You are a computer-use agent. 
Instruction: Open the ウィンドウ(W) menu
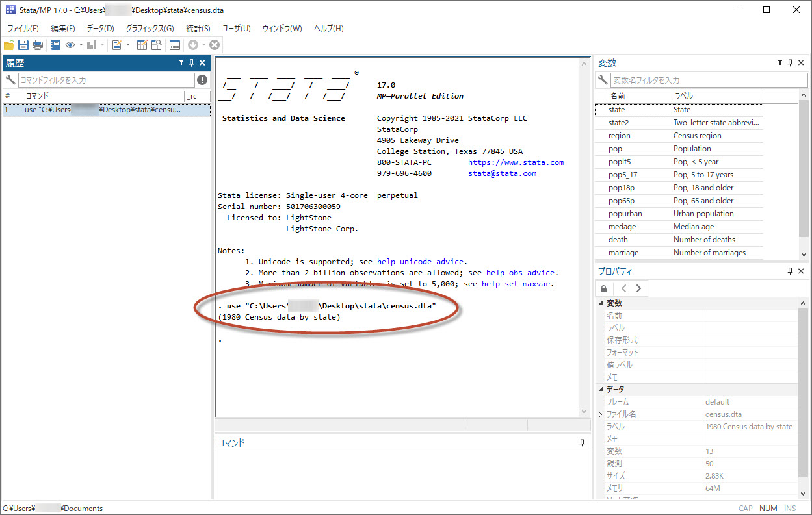282,29
